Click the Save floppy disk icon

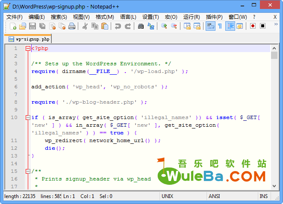(x=32, y=26)
